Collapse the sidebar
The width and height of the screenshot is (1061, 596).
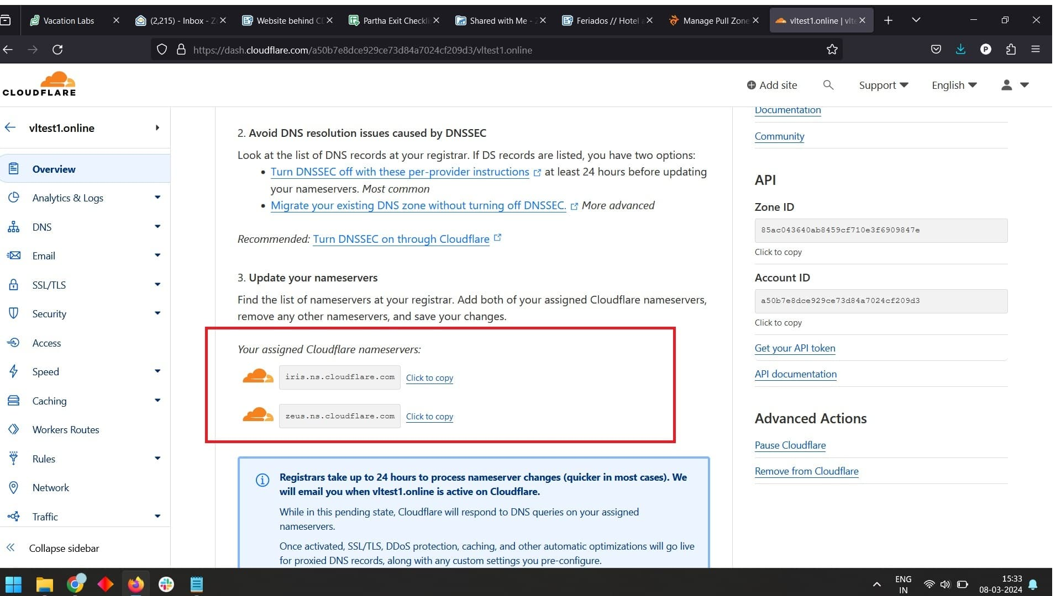(x=64, y=548)
